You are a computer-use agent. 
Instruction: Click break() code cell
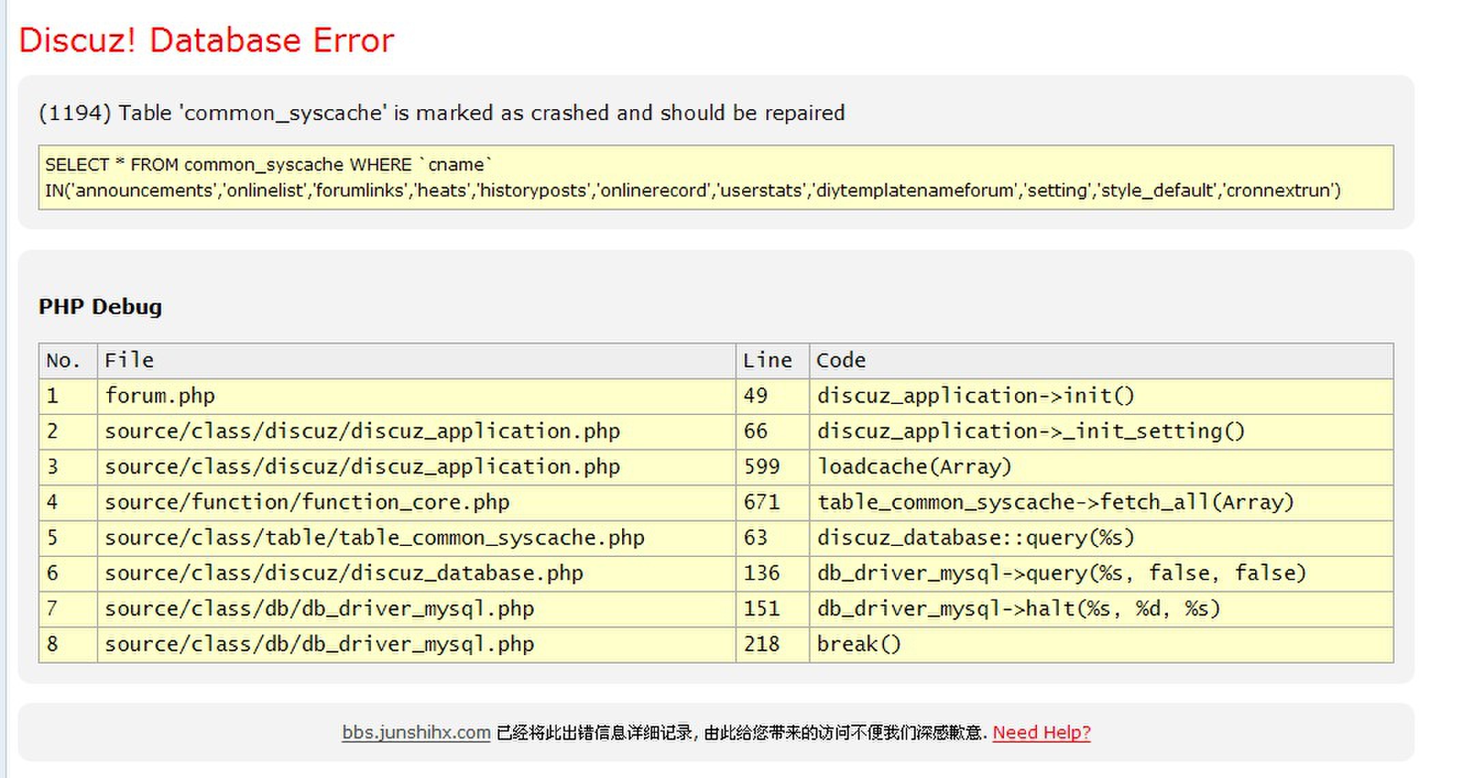[1101, 645]
